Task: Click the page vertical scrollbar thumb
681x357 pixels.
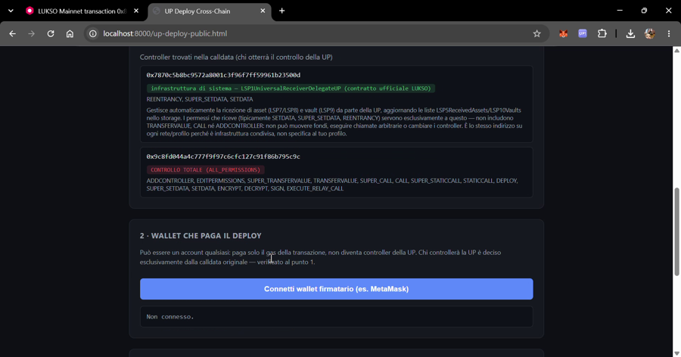Action: click(x=676, y=231)
